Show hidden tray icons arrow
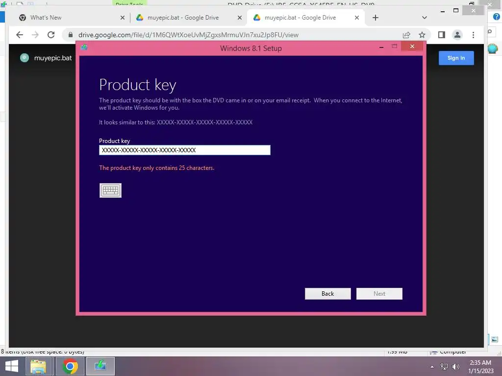The image size is (502, 376). (x=432, y=367)
